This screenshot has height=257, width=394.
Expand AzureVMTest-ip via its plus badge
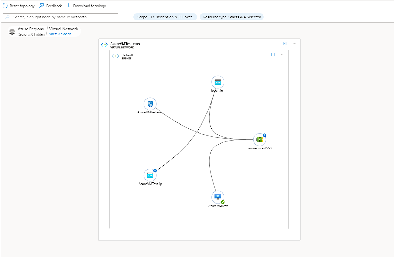(x=155, y=170)
